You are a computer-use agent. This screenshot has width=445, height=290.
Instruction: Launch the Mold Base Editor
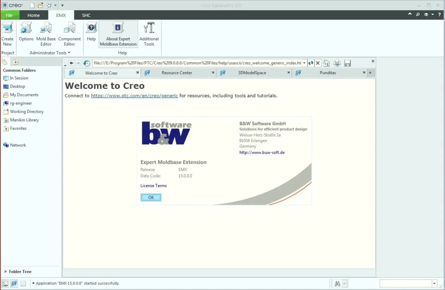pos(46,34)
